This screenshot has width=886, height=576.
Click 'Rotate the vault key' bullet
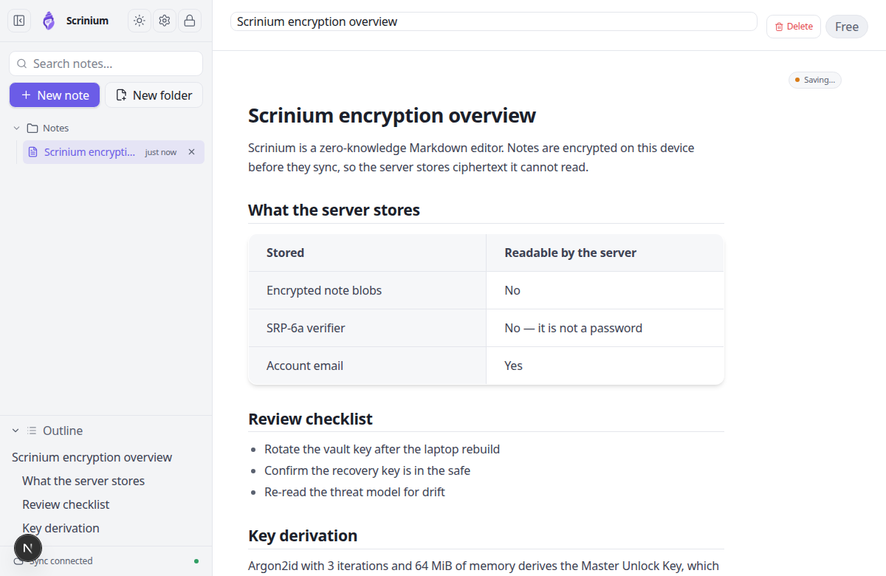(x=382, y=449)
